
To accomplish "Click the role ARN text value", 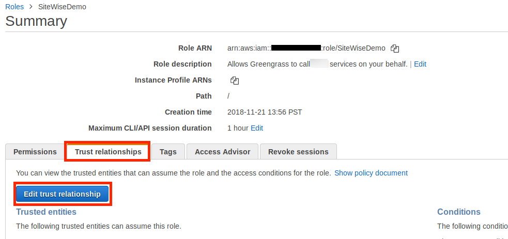I will [306, 48].
